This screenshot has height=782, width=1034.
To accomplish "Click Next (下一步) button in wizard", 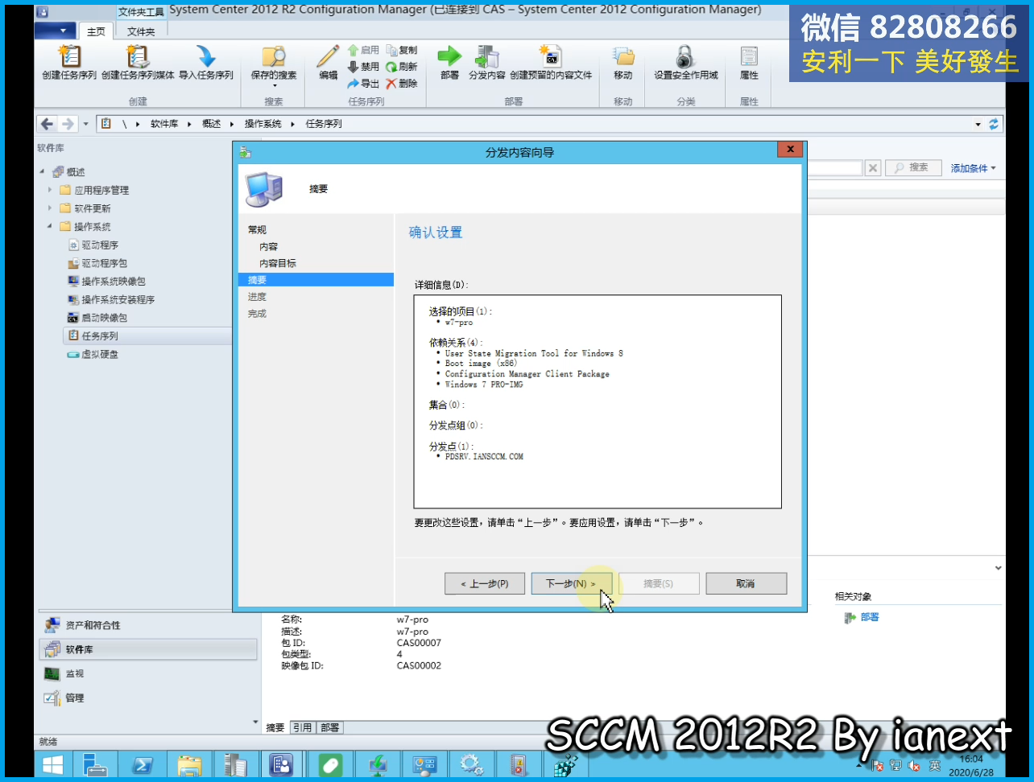I will [572, 583].
